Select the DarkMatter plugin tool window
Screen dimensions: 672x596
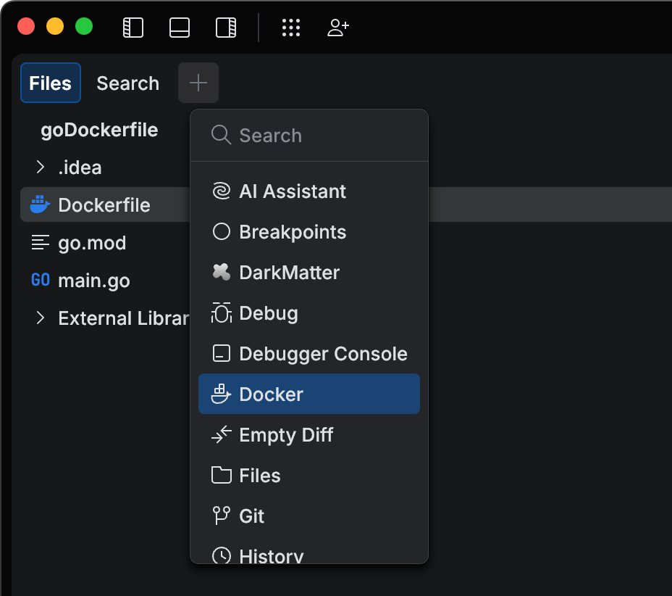pyautogui.click(x=289, y=273)
